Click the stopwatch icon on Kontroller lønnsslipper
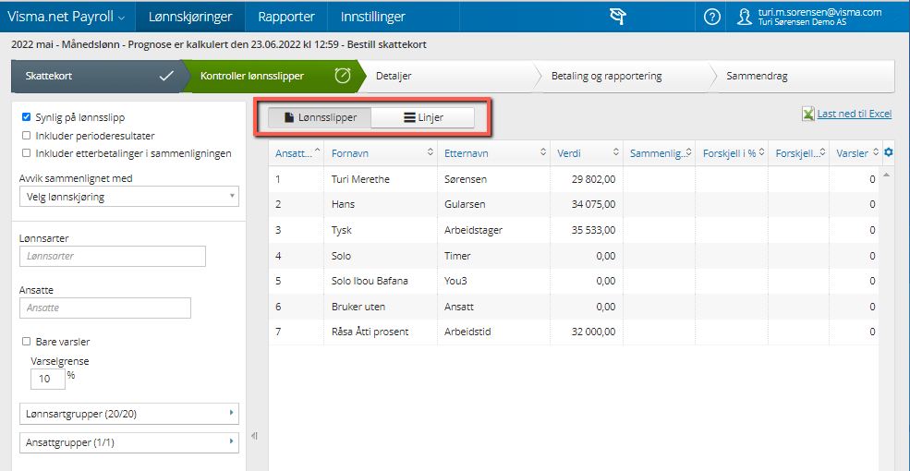This screenshot has width=910, height=471. (x=343, y=76)
